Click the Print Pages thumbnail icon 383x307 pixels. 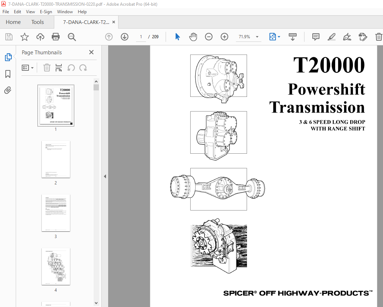(x=59, y=68)
